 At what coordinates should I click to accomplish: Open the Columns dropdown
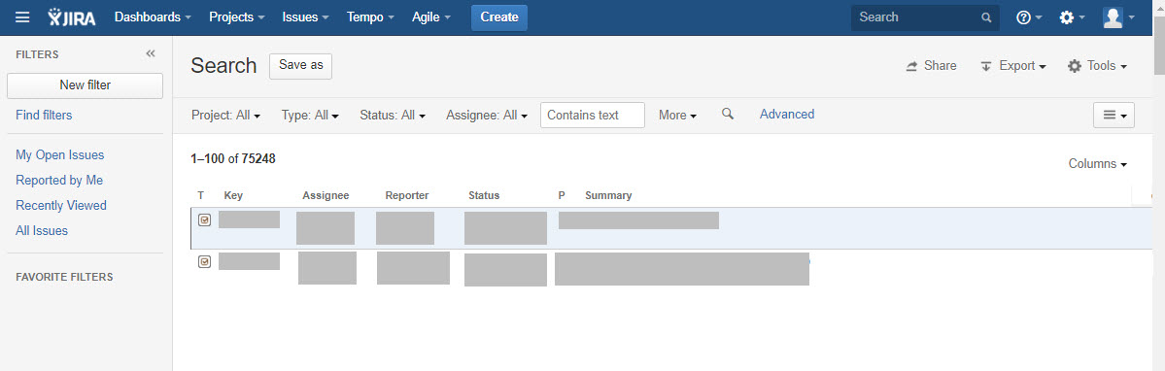click(1097, 164)
